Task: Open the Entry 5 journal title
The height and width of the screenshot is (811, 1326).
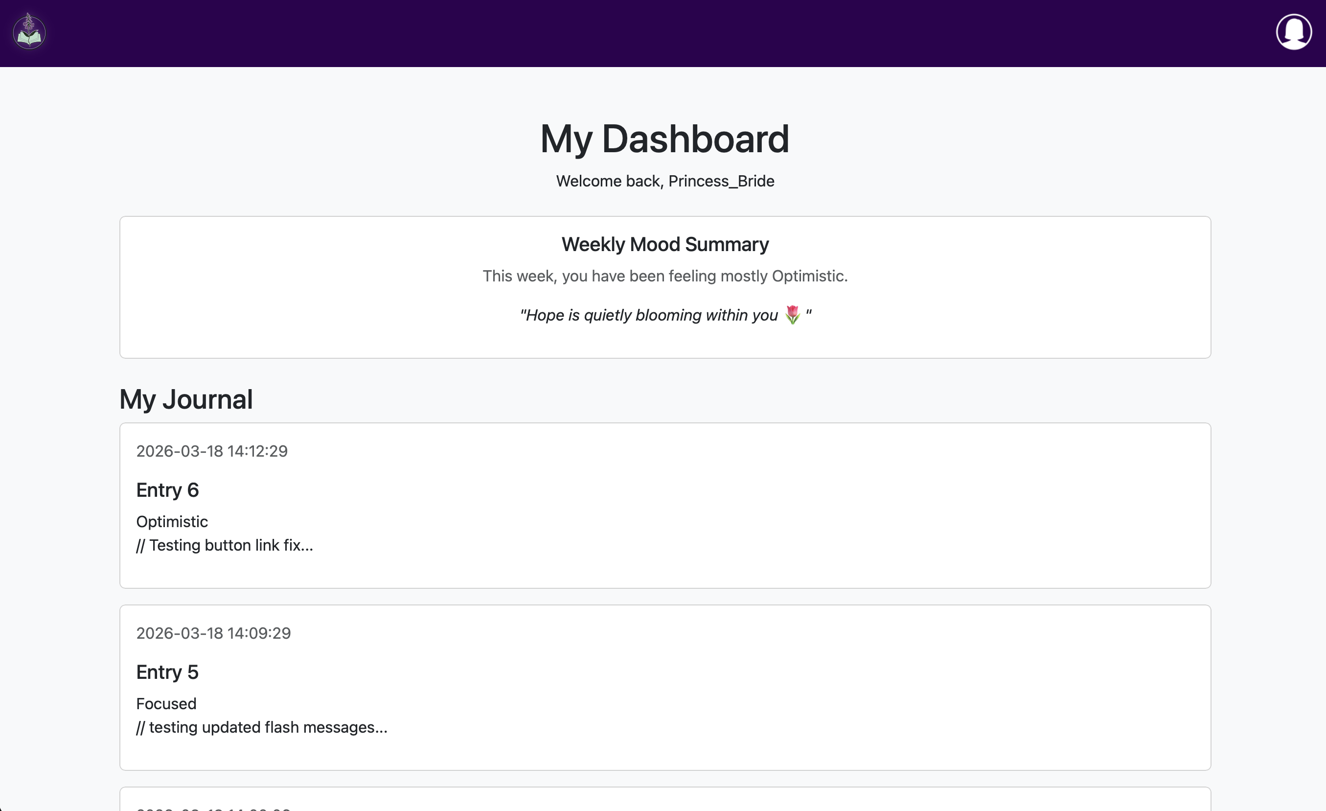Action: pyautogui.click(x=167, y=672)
